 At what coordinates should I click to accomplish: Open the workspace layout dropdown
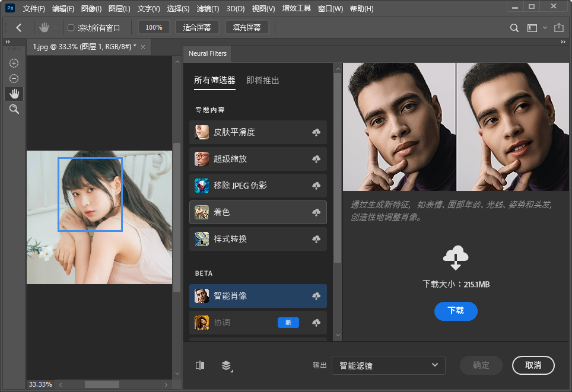click(x=536, y=28)
